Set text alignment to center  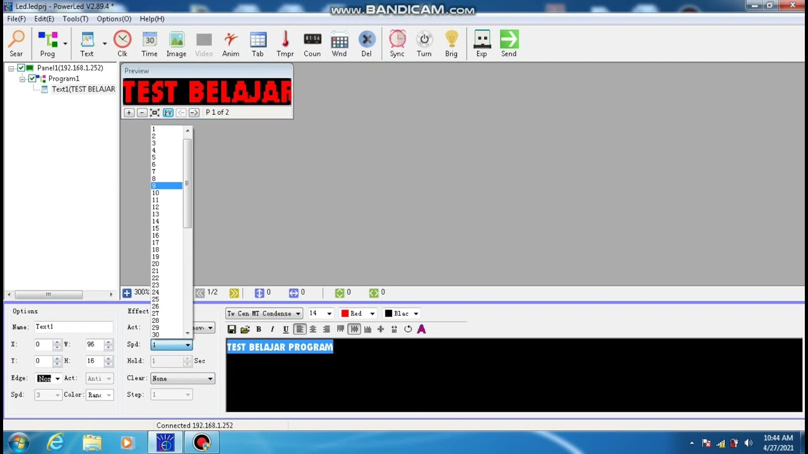click(313, 329)
